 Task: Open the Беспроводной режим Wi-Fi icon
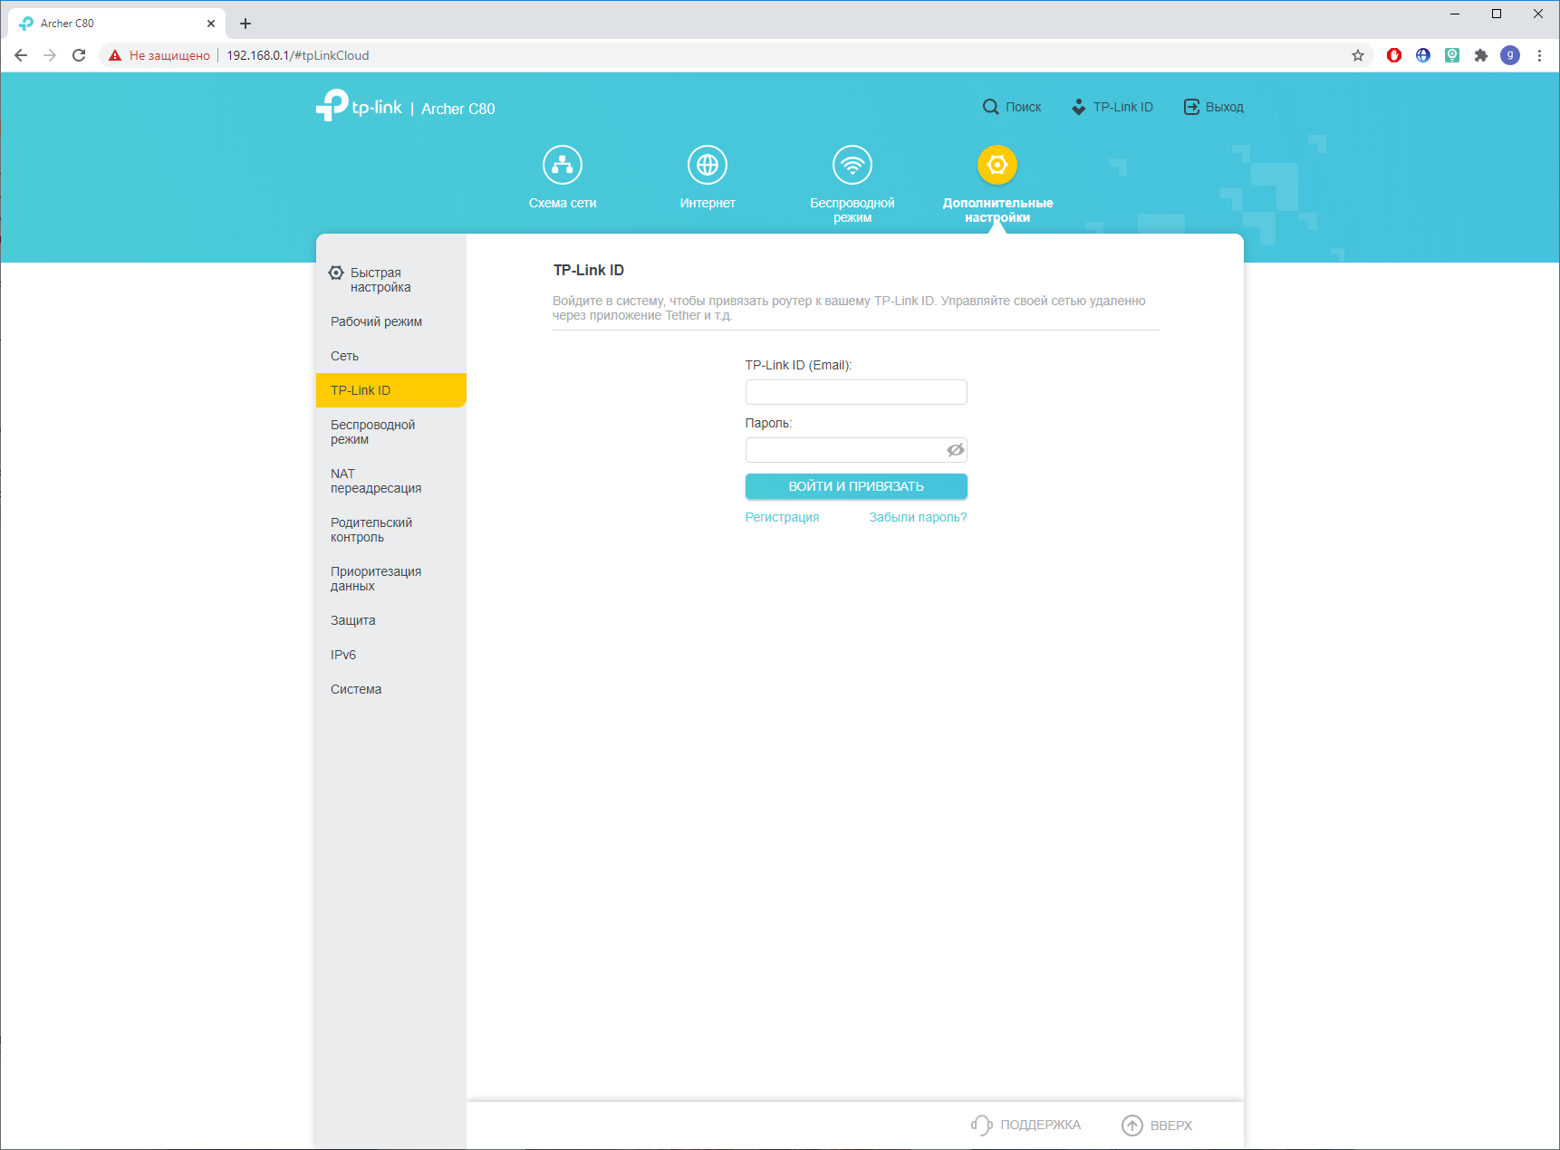point(852,165)
